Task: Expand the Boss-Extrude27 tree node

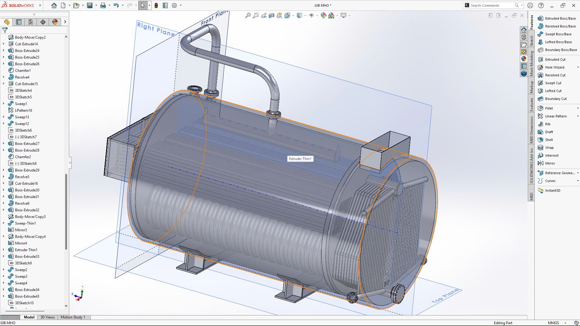Action: pyautogui.click(x=4, y=144)
